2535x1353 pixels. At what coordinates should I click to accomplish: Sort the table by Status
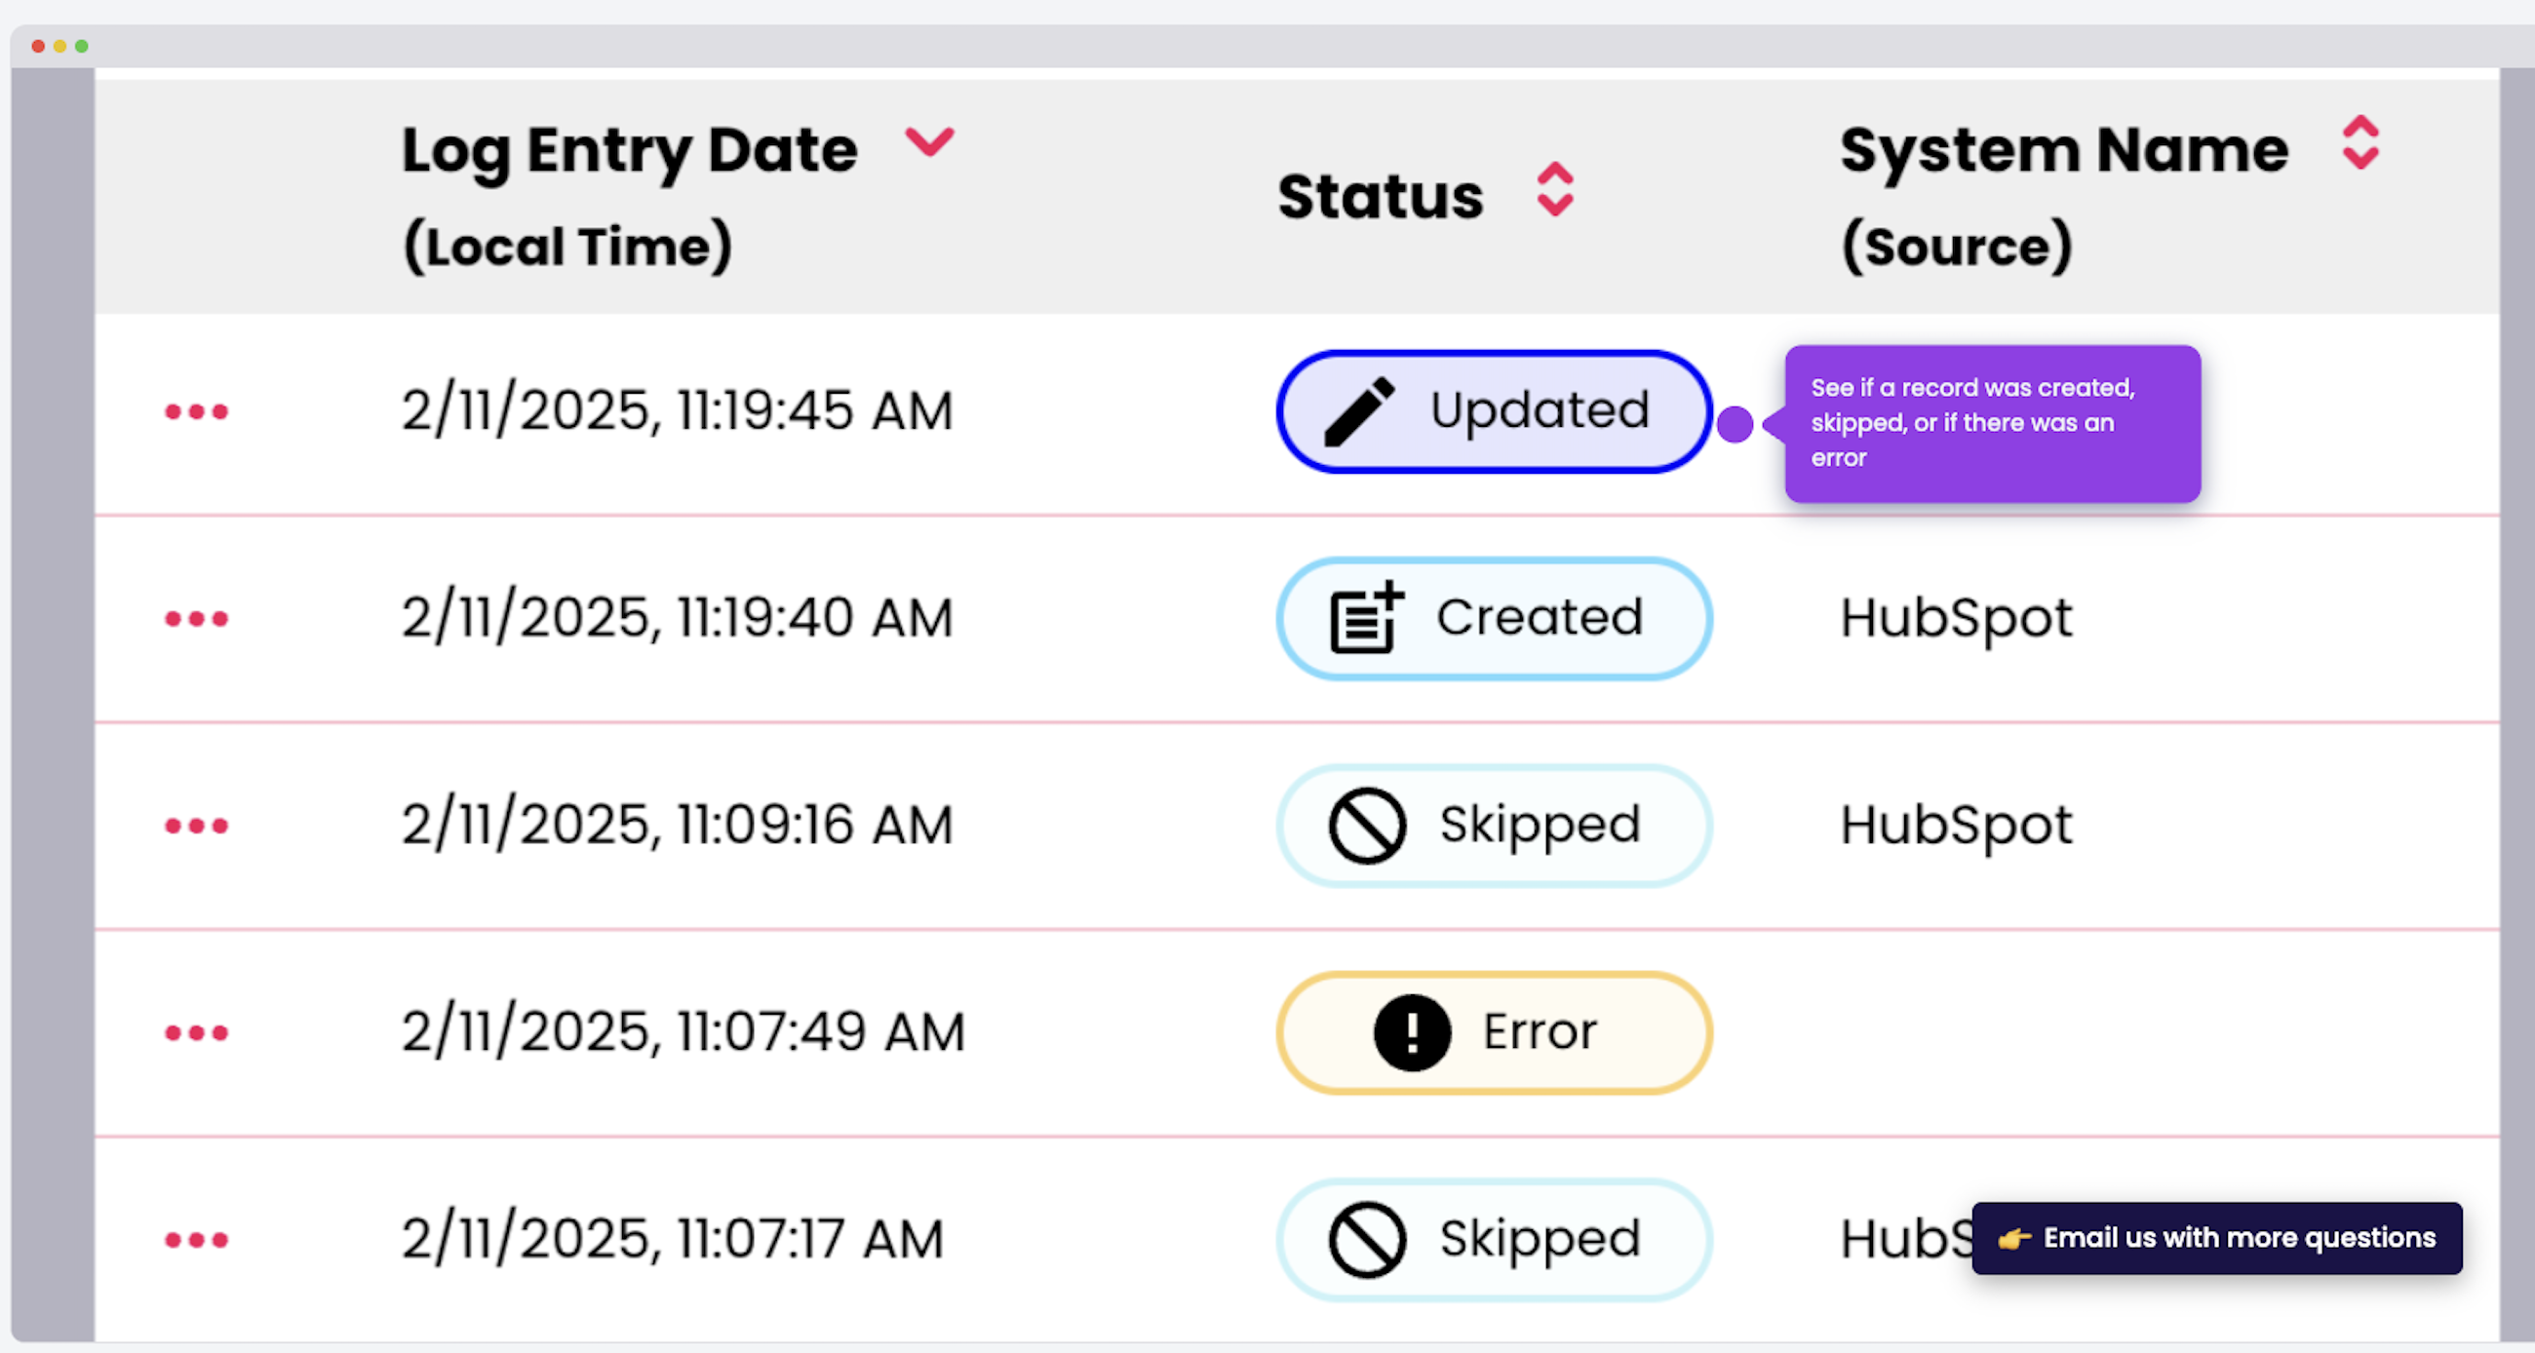click(1557, 190)
